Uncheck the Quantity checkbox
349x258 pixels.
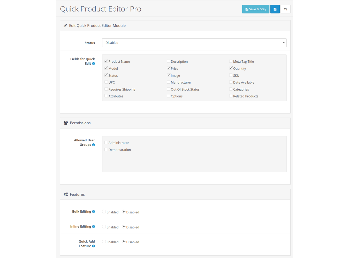[x=231, y=68]
